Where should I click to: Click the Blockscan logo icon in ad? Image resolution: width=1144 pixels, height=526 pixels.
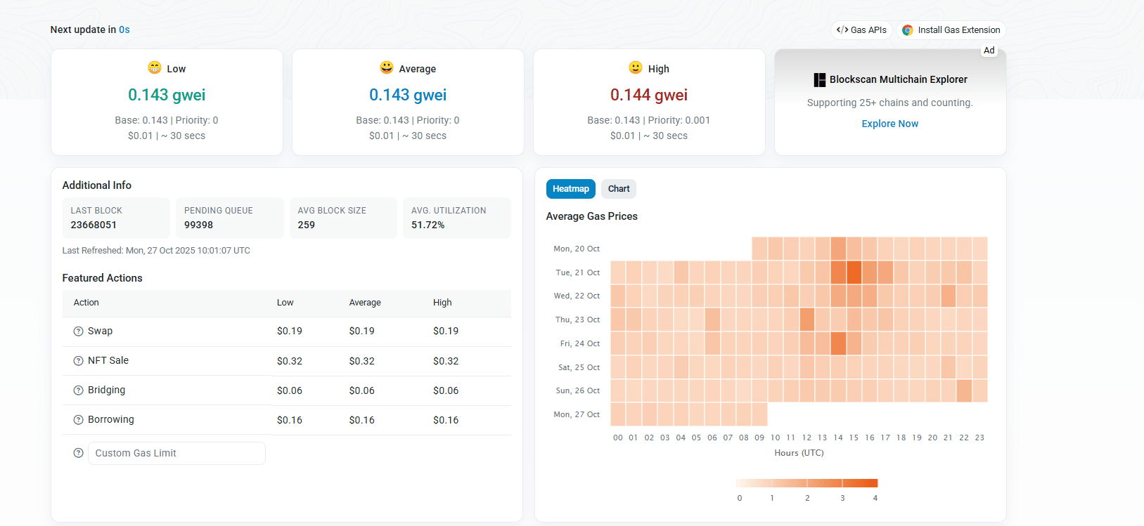[819, 80]
